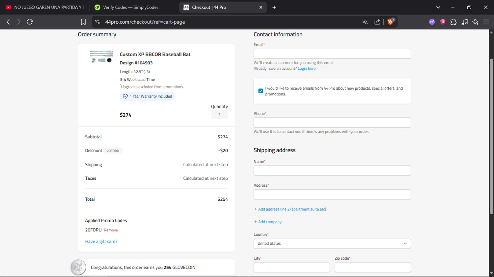The width and height of the screenshot is (494, 277).
Task: Uncheck the 44 Pro promotional emails checkbox
Action: click(261, 91)
